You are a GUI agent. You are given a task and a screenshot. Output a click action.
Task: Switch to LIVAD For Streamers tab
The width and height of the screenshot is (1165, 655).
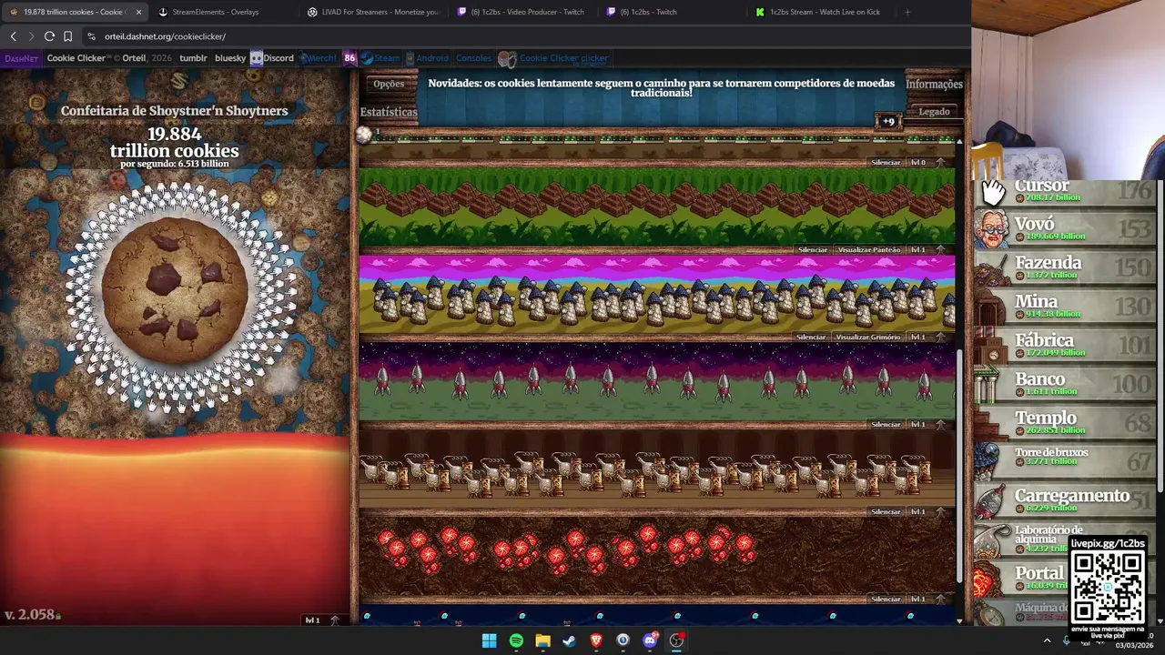pos(375,12)
